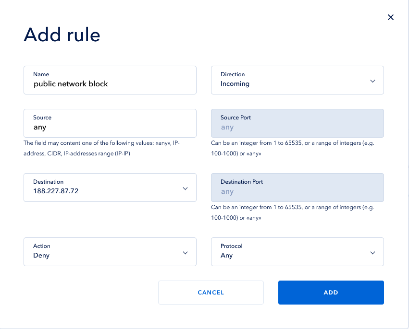Close the Add rule dialog
Viewport: 409px width, 329px height.
click(x=390, y=17)
